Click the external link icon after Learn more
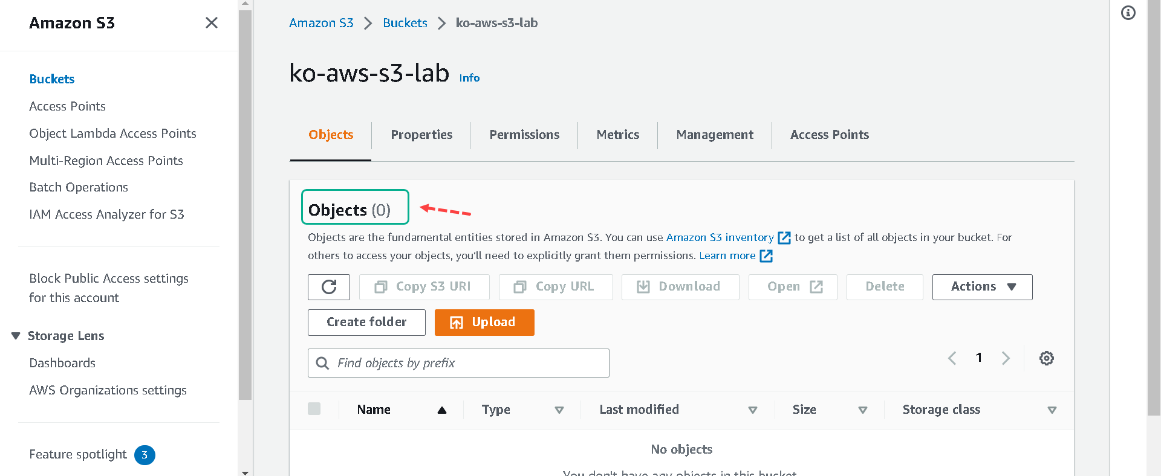This screenshot has width=1161, height=476. click(x=766, y=256)
